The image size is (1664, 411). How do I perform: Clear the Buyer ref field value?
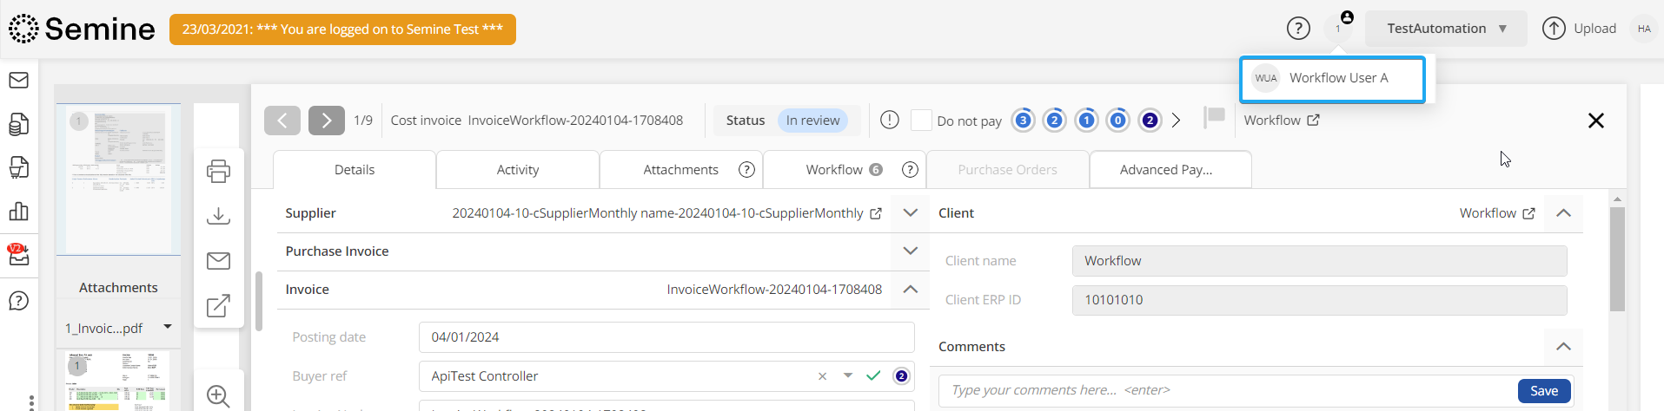click(x=822, y=376)
